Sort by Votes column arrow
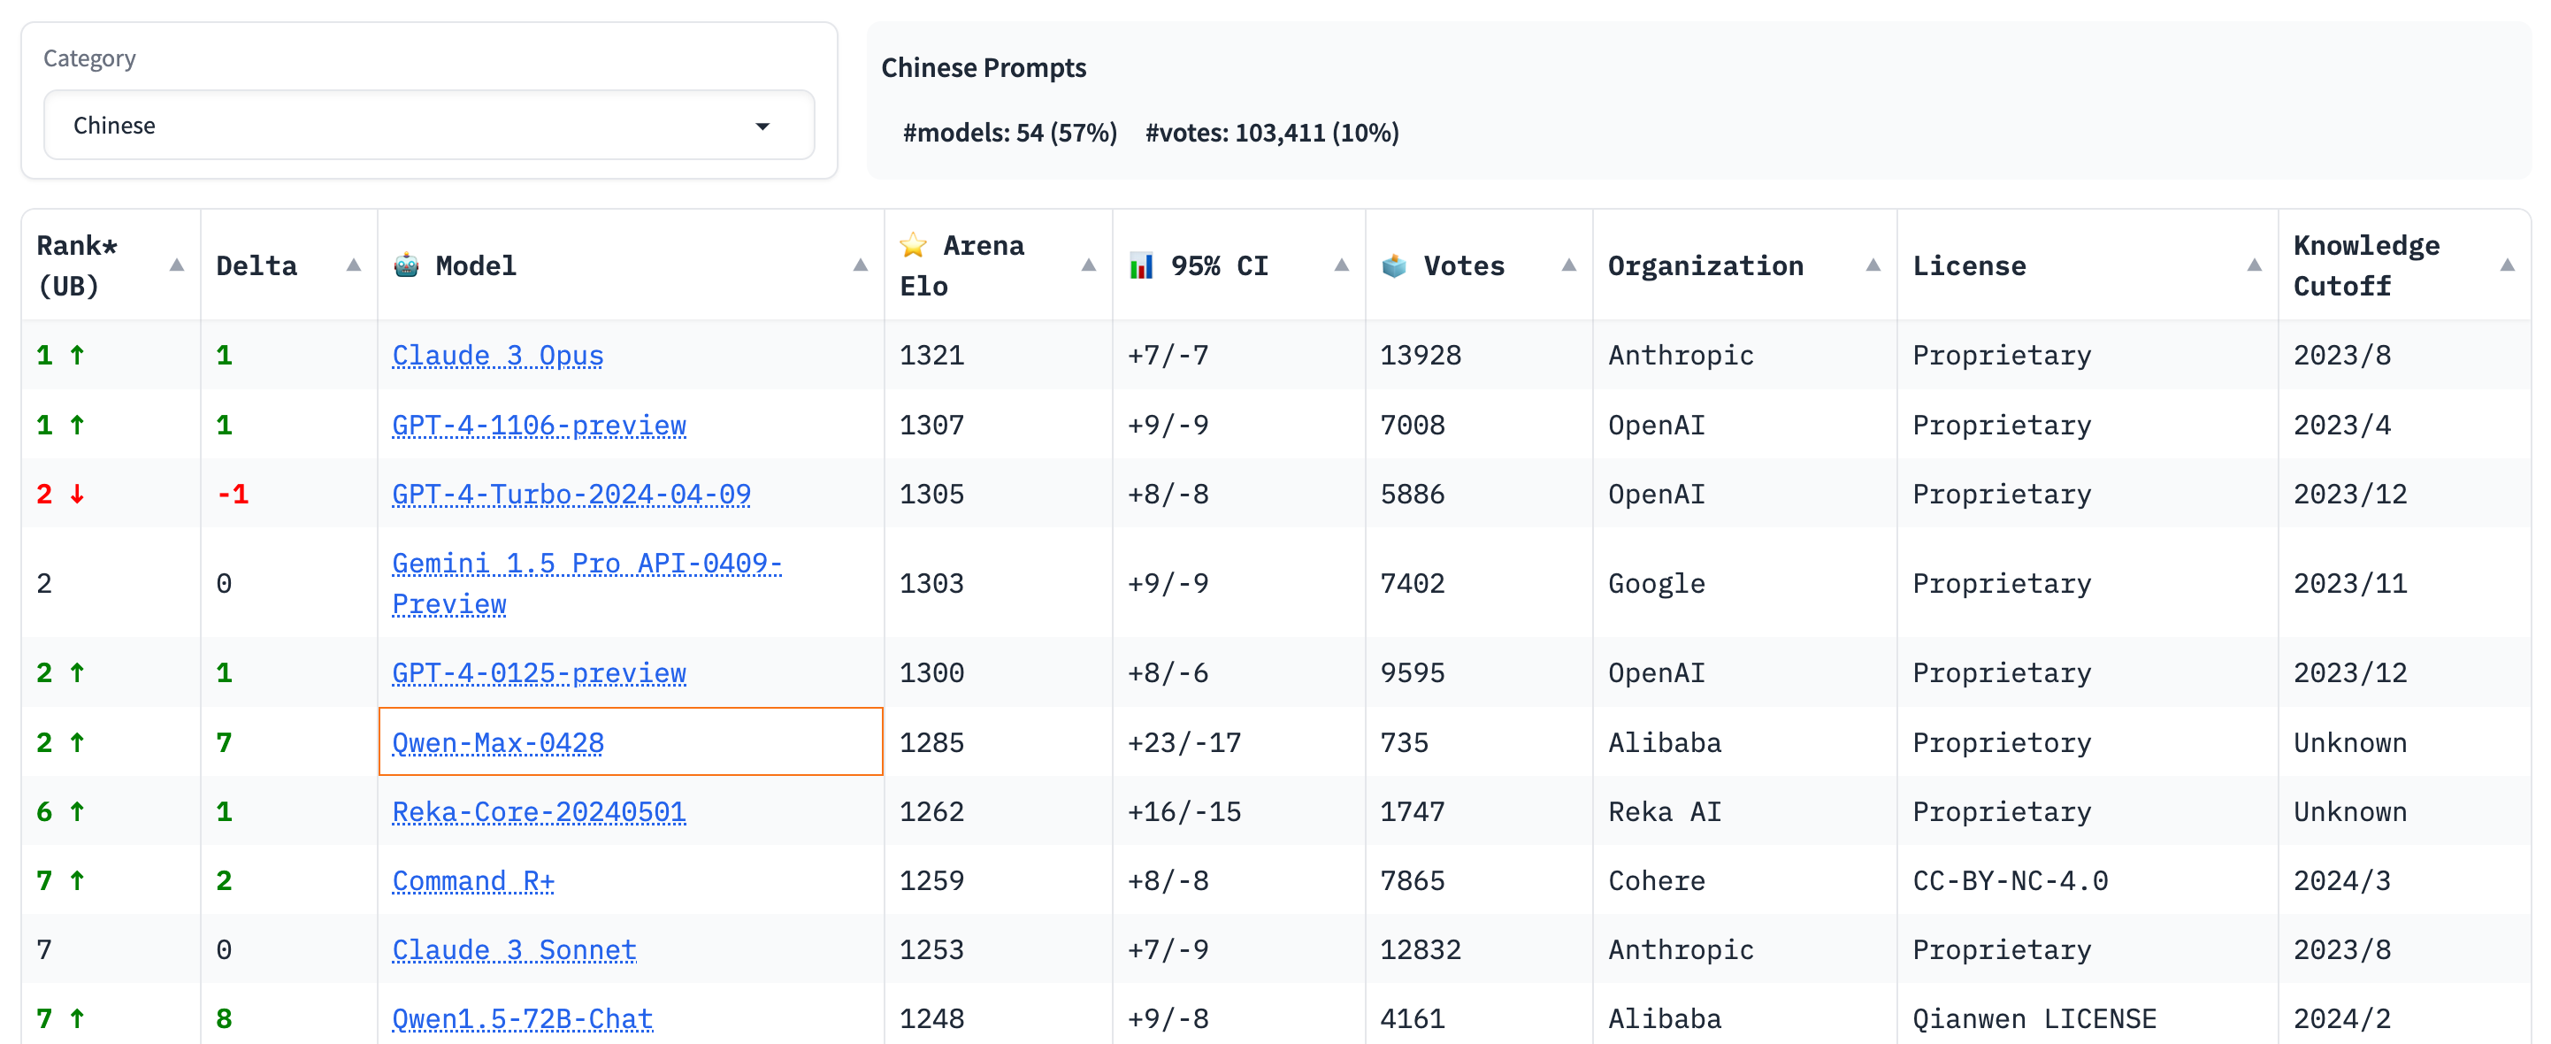Image resolution: width=2551 pixels, height=1044 pixels. click(x=1568, y=265)
